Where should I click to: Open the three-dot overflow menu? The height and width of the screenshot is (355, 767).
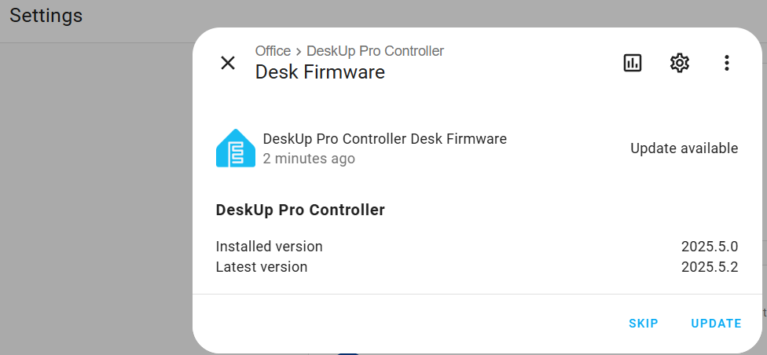click(x=727, y=63)
